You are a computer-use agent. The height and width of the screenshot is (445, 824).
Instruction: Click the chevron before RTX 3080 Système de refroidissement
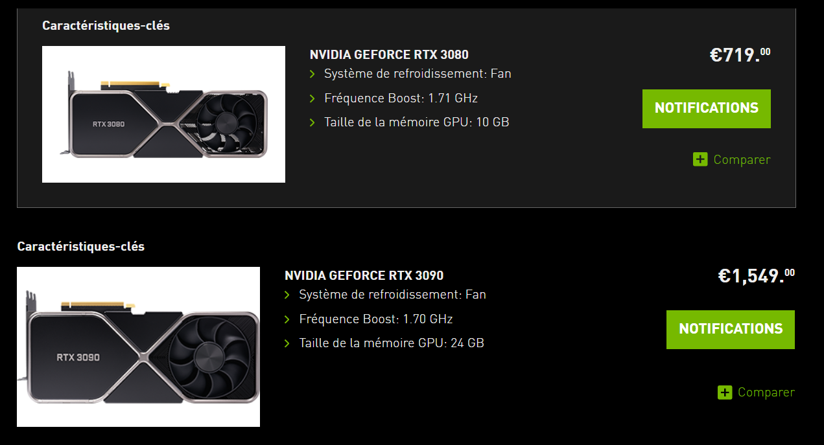(312, 74)
